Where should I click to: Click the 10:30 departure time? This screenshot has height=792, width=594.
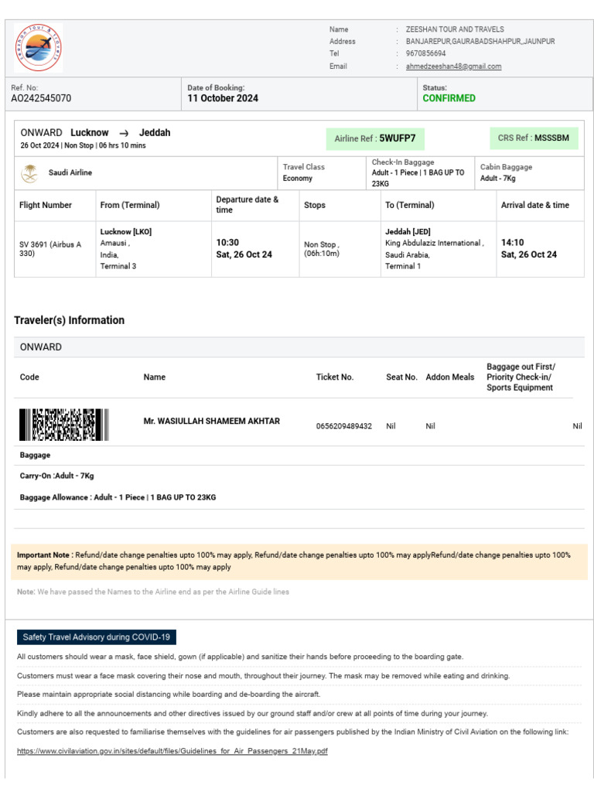tap(227, 242)
